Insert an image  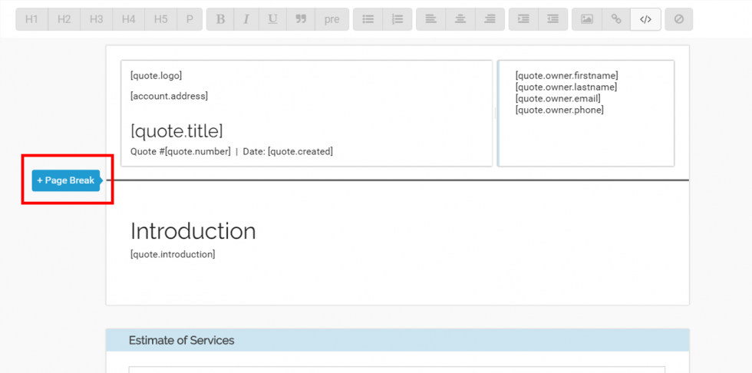(587, 19)
